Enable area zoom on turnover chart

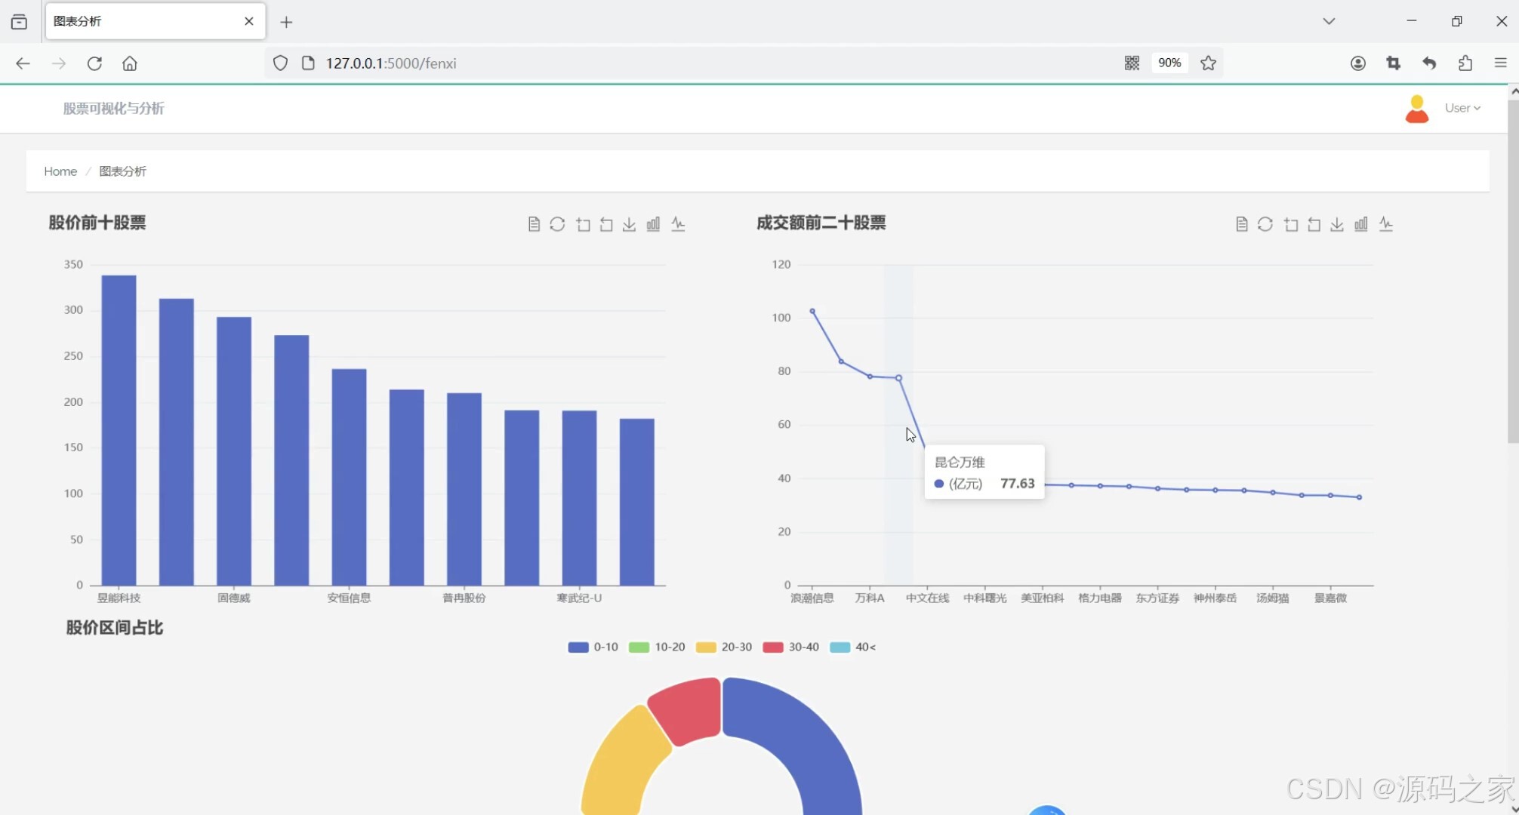[1291, 224]
